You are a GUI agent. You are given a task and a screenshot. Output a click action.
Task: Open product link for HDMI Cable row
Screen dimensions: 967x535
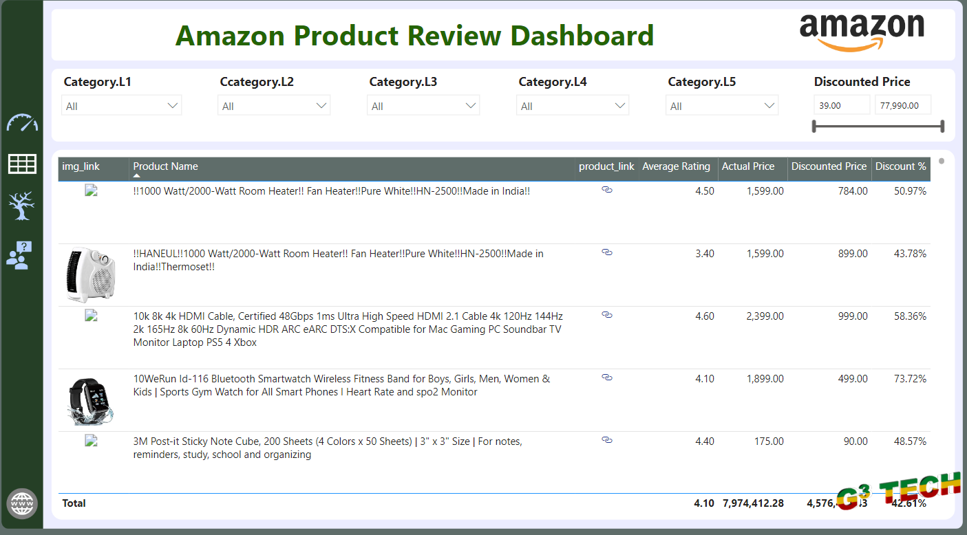607,315
